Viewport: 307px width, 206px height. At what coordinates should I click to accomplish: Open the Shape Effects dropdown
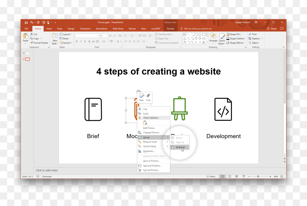[236, 43]
